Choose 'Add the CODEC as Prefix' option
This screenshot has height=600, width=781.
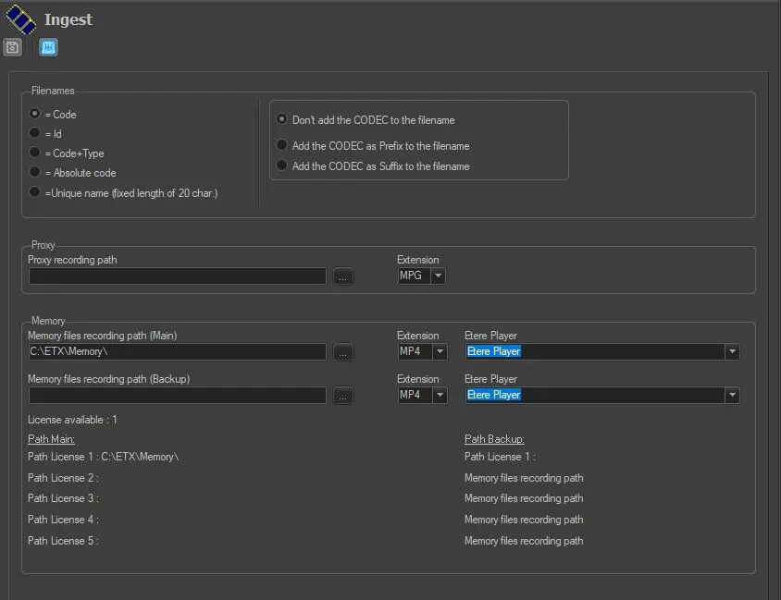281,146
